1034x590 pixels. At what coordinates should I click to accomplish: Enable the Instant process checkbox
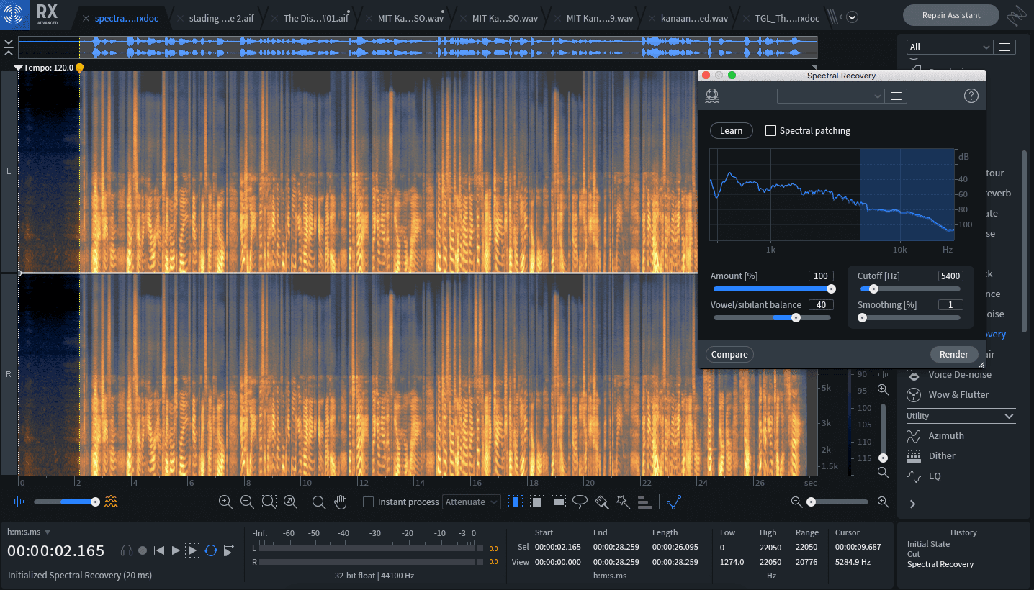point(368,501)
